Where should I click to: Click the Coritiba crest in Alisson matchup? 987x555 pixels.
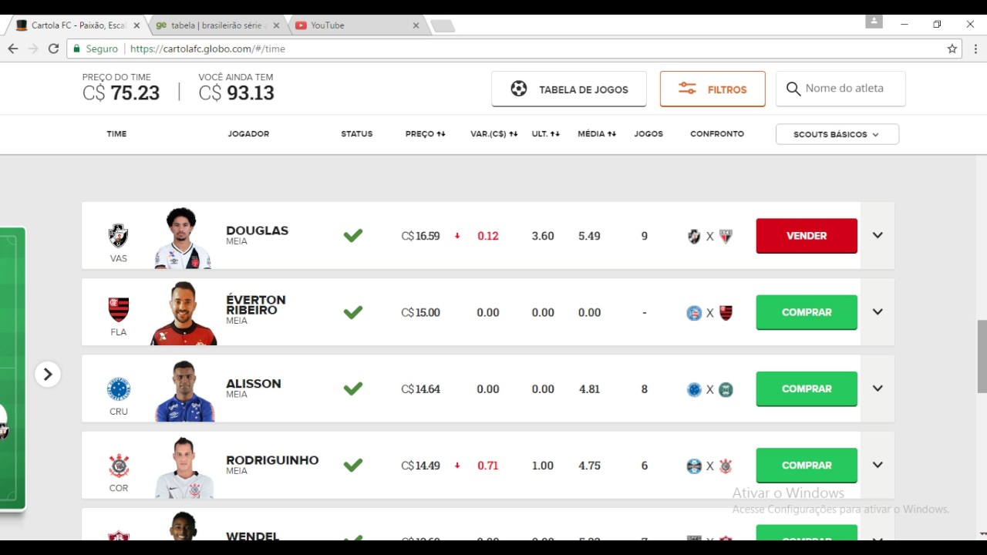point(726,389)
